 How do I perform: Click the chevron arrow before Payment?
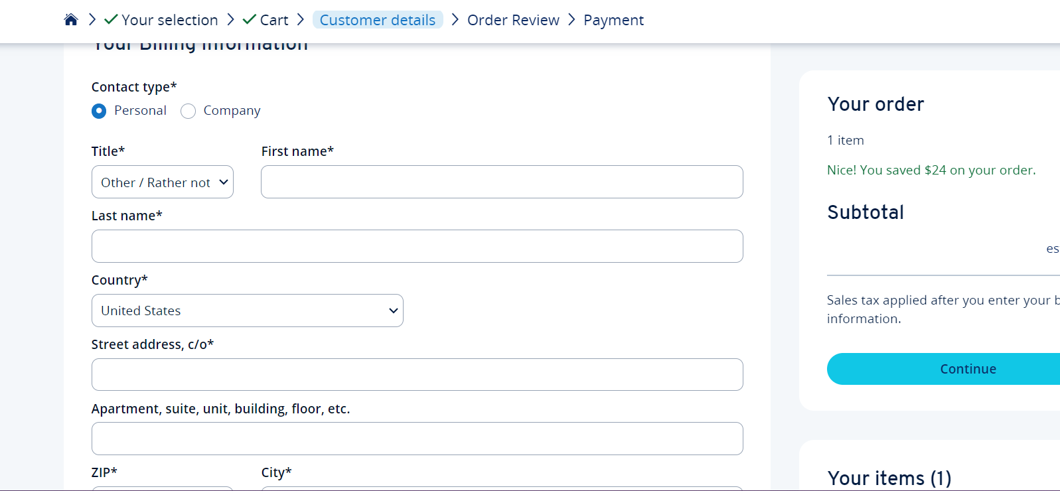coord(571,20)
